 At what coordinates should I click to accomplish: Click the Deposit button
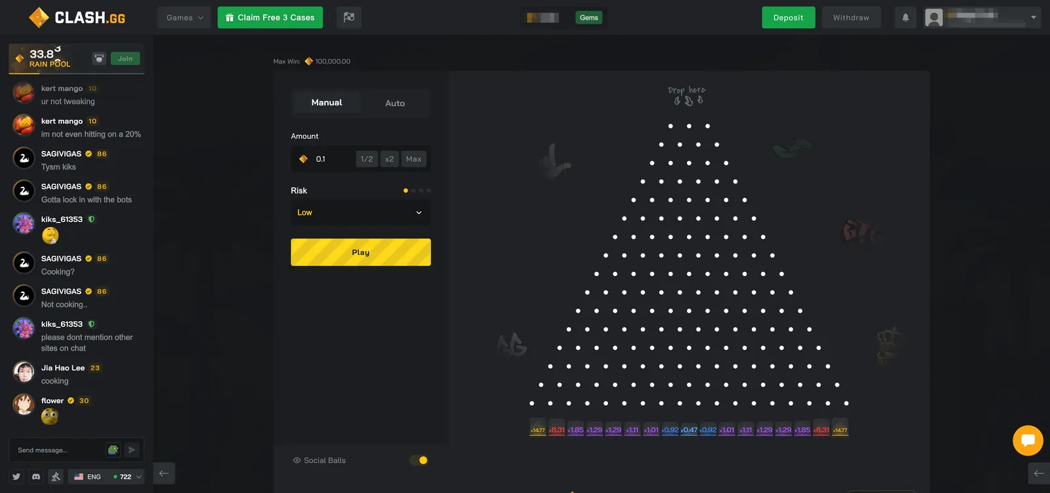tap(788, 18)
